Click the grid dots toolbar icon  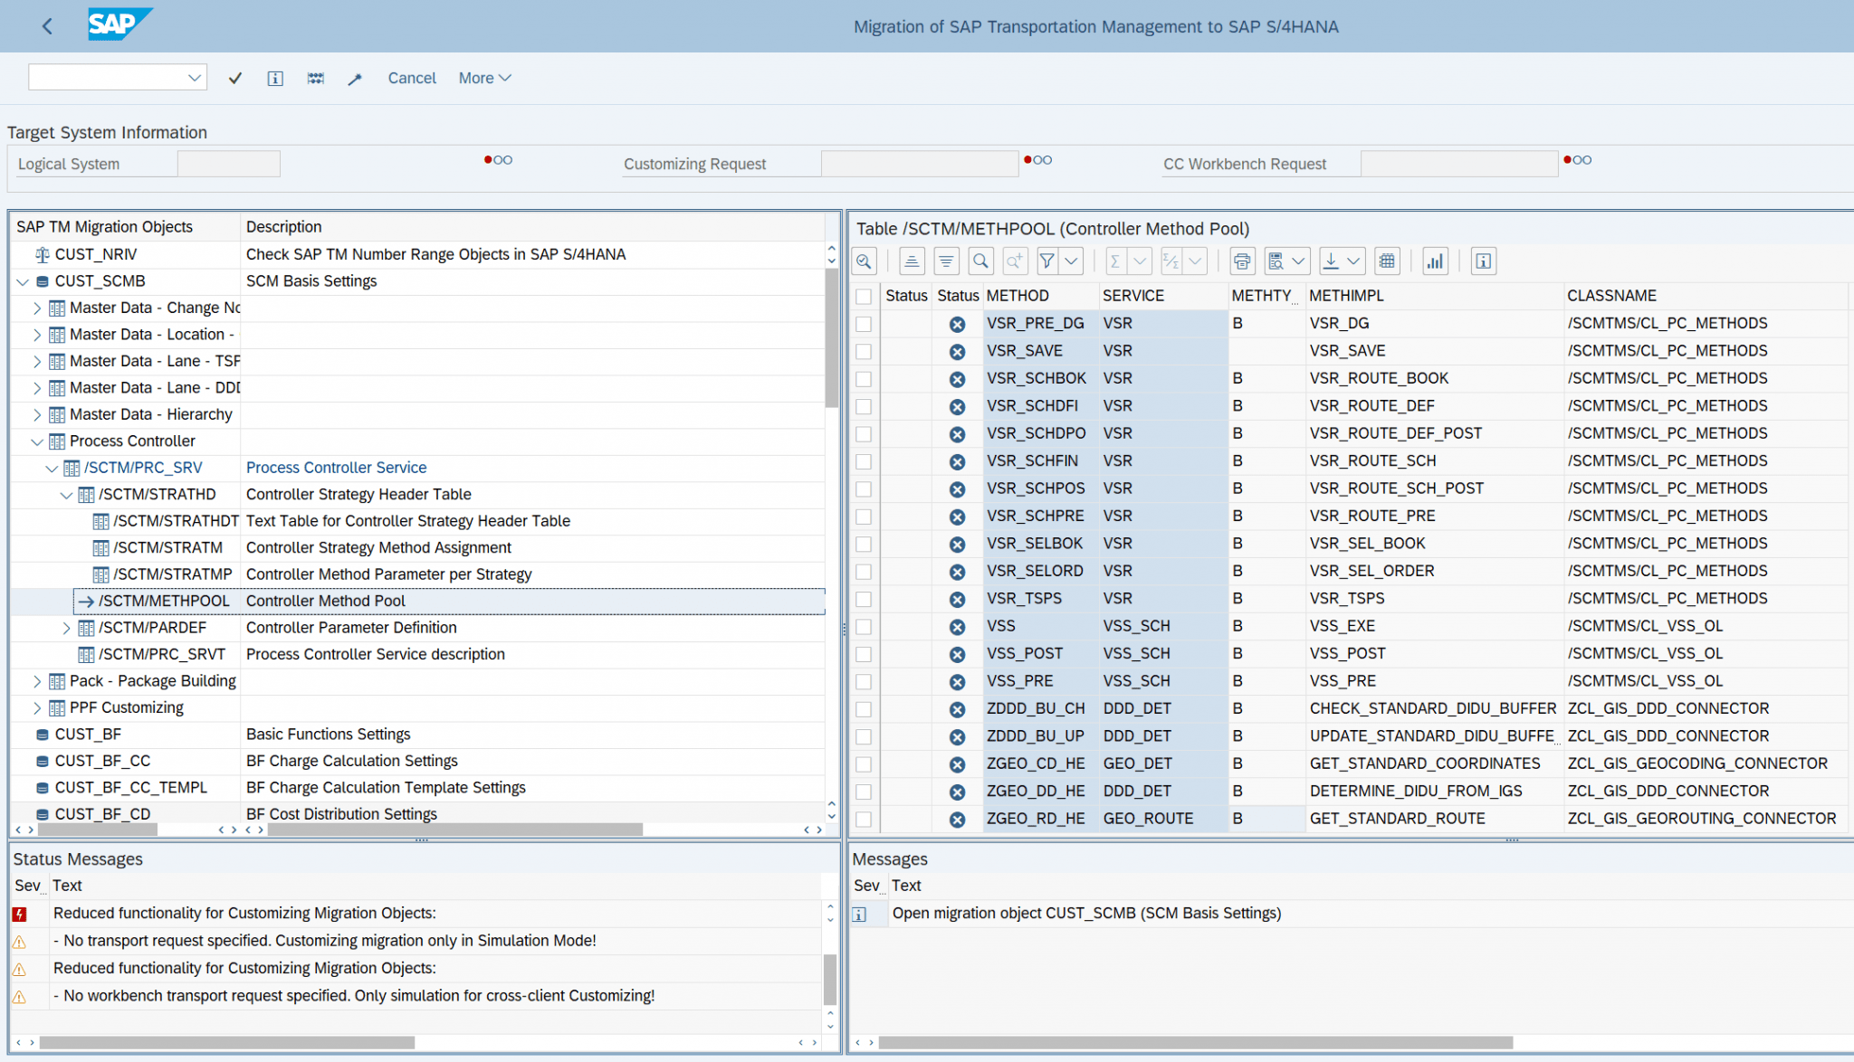[315, 78]
